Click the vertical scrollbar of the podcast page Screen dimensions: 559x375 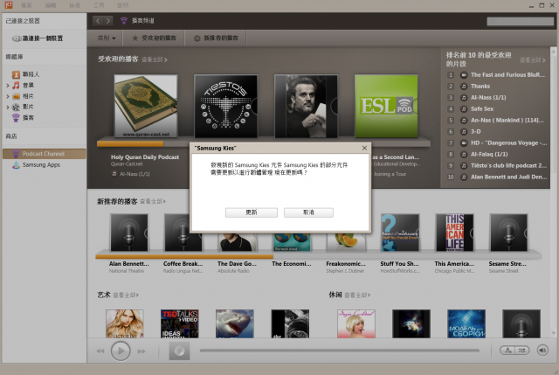click(x=553, y=192)
